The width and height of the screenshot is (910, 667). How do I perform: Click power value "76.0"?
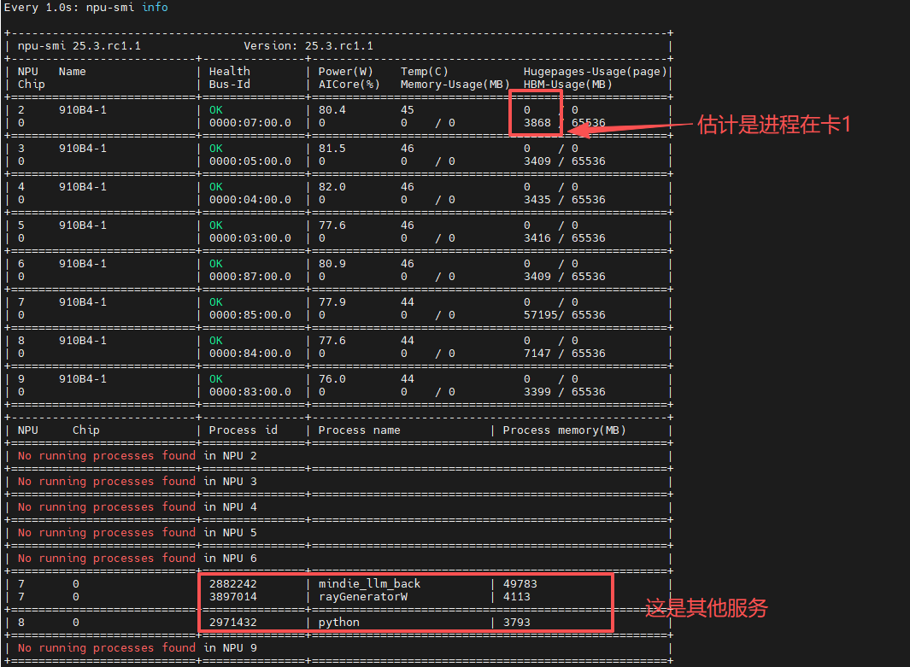click(x=332, y=378)
